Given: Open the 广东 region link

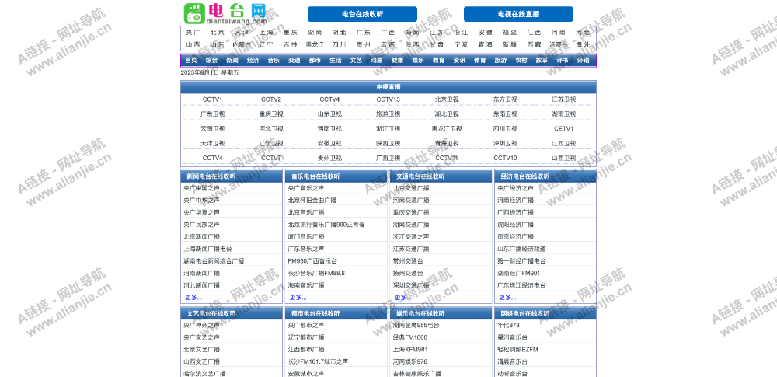Looking at the screenshot, I should click(x=363, y=33).
